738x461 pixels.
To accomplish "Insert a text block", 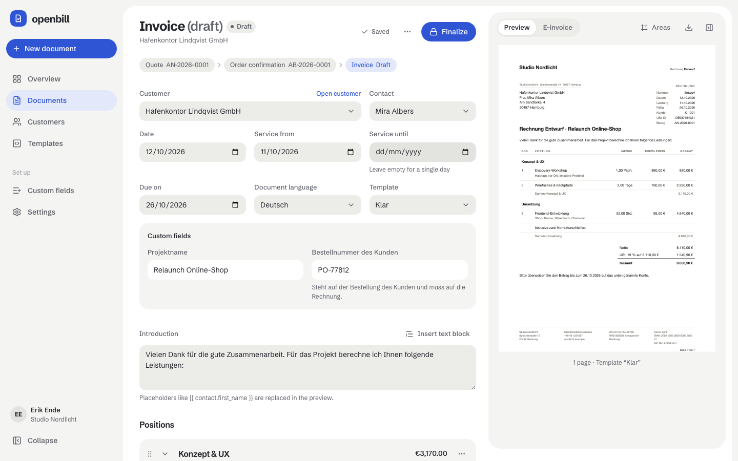I will [438, 334].
